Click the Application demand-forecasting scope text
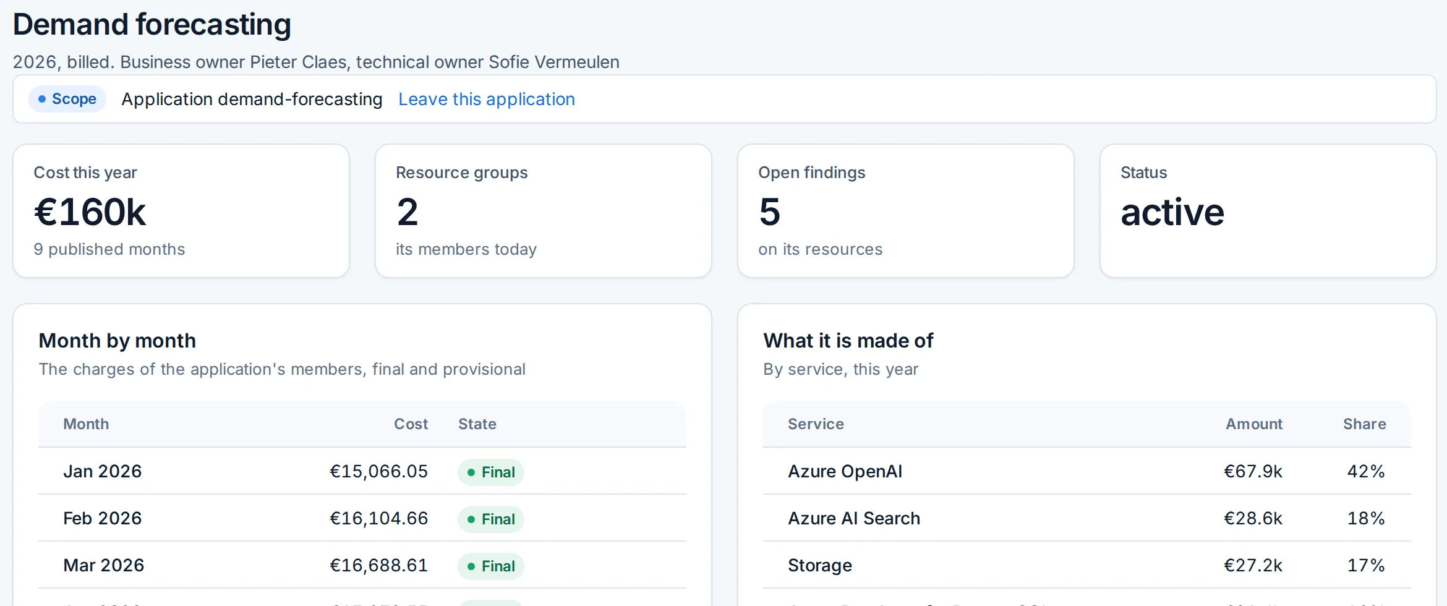 (x=252, y=99)
